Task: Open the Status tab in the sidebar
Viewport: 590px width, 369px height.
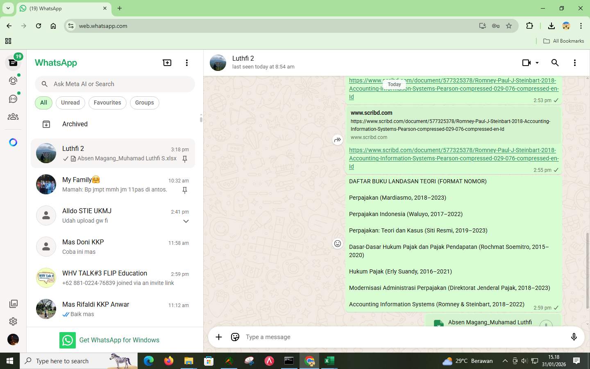Action: pyautogui.click(x=13, y=80)
